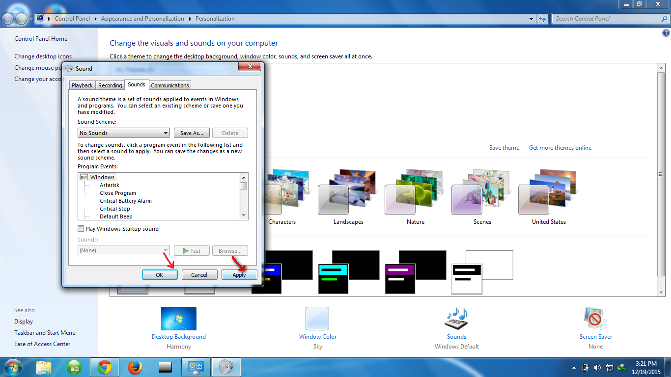Switch to the Playback tab

click(x=82, y=85)
